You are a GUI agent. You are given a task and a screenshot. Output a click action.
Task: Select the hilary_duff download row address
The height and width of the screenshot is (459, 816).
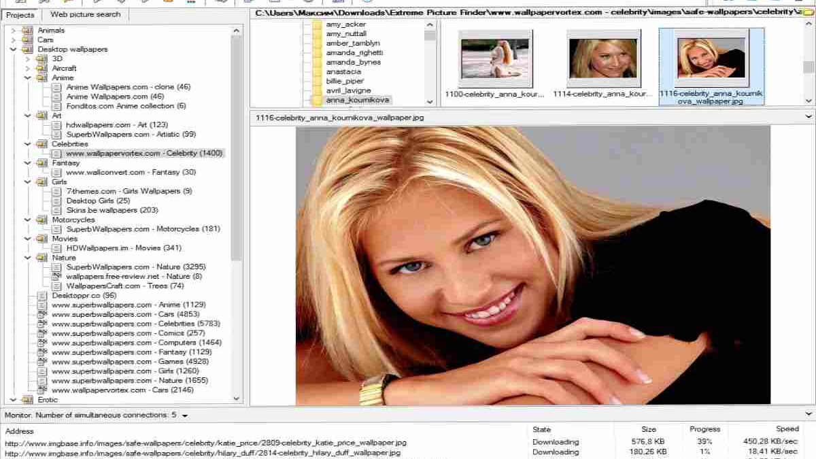click(x=203, y=452)
